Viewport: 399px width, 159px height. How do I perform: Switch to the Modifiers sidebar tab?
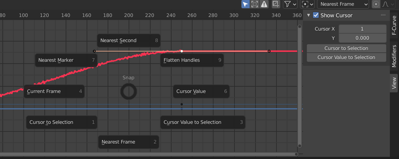[394, 56]
